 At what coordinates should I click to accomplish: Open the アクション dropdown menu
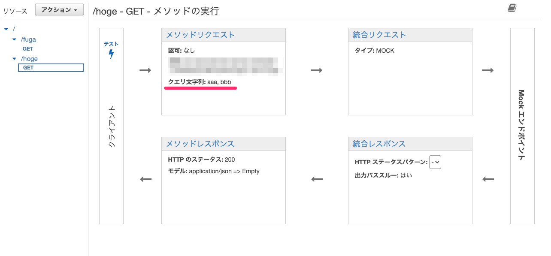tap(59, 9)
